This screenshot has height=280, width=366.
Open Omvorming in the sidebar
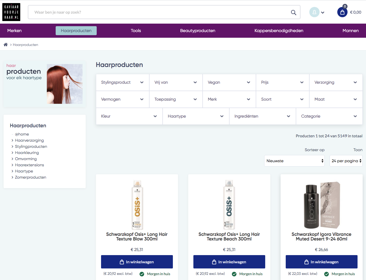[26, 159]
